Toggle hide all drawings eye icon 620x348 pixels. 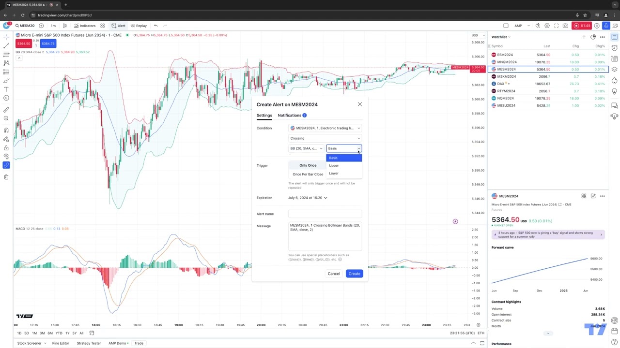coord(6,156)
